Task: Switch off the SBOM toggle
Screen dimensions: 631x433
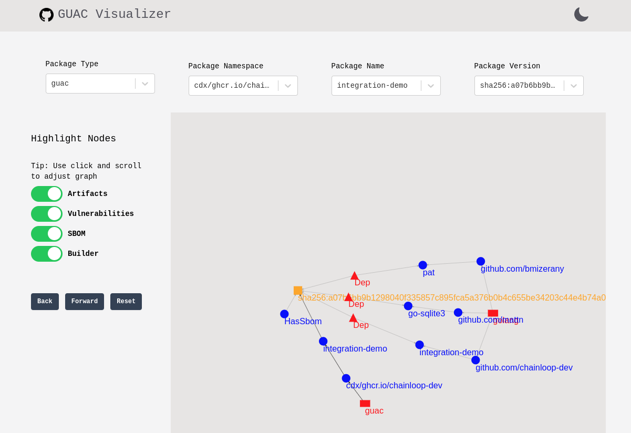Action: click(47, 234)
